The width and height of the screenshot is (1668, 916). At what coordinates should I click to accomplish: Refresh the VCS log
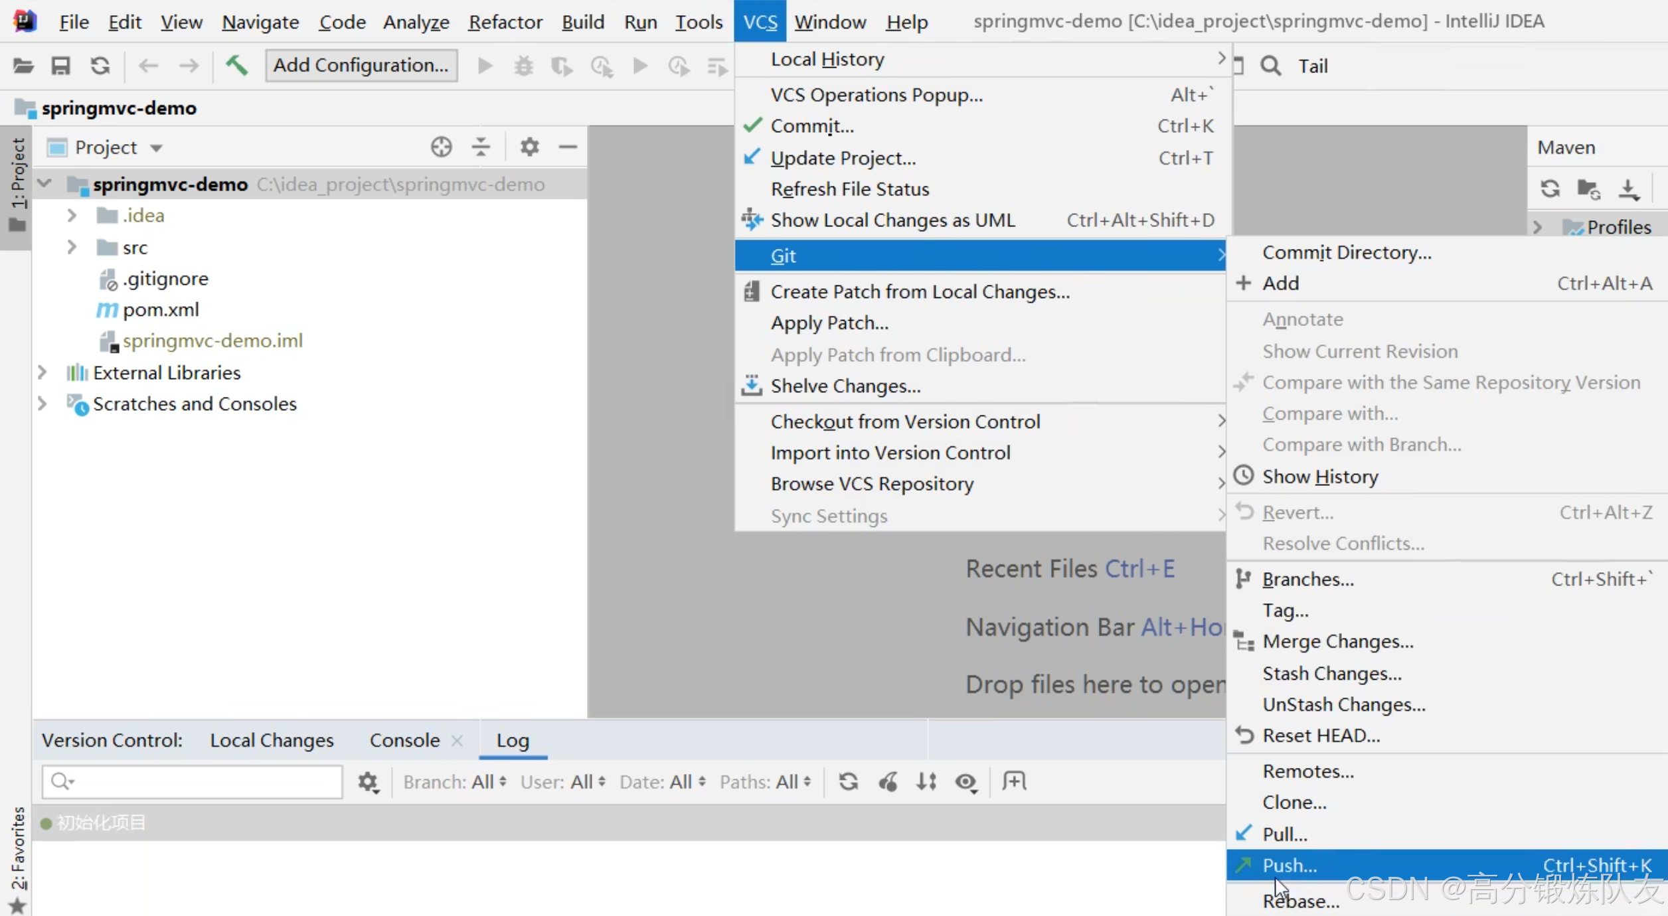pos(849,782)
